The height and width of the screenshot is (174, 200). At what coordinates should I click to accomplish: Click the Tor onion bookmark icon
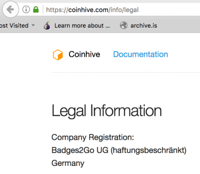point(47,26)
